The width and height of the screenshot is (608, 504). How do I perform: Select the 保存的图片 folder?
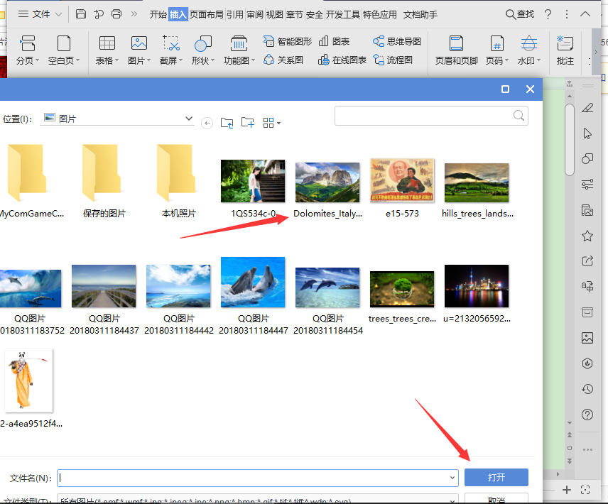tap(104, 181)
